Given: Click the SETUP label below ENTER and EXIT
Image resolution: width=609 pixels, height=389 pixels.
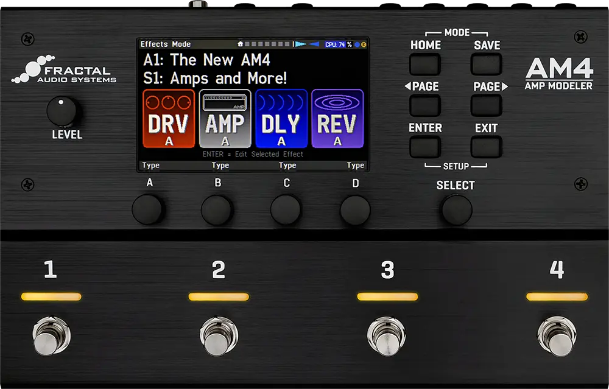Looking at the screenshot, I should point(456,166).
